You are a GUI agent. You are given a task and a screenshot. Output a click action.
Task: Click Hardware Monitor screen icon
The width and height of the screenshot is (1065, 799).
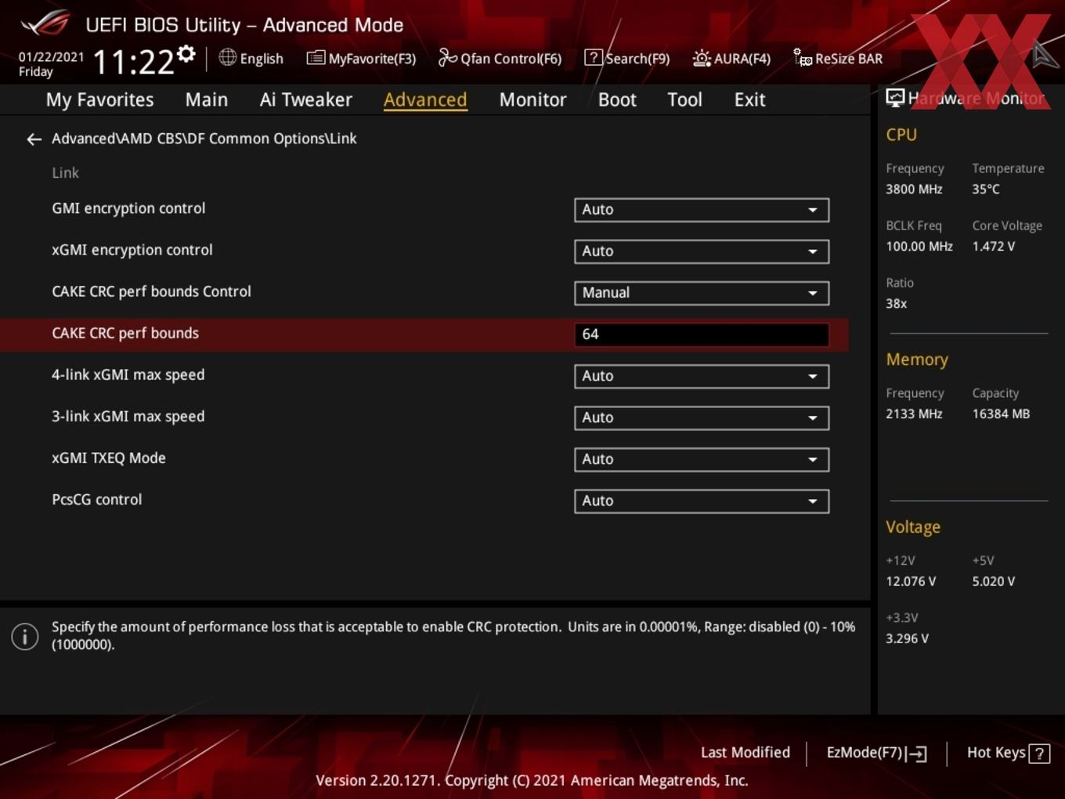click(895, 97)
